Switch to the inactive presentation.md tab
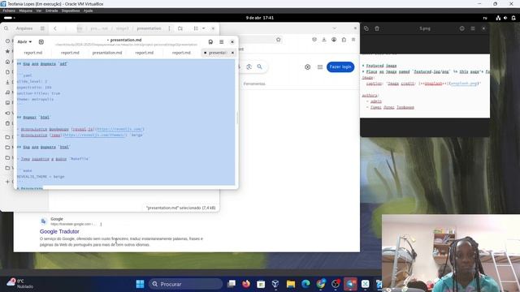Image resolution: width=520 pixels, height=292 pixels. [107, 53]
